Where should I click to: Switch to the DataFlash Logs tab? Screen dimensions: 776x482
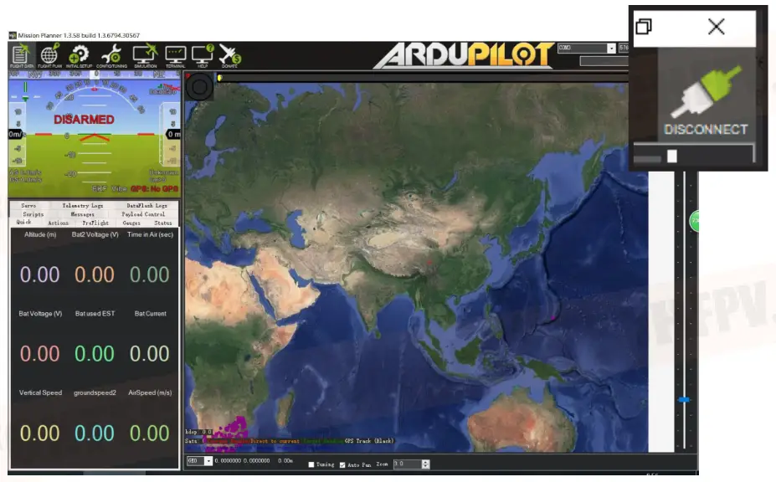[146, 205]
